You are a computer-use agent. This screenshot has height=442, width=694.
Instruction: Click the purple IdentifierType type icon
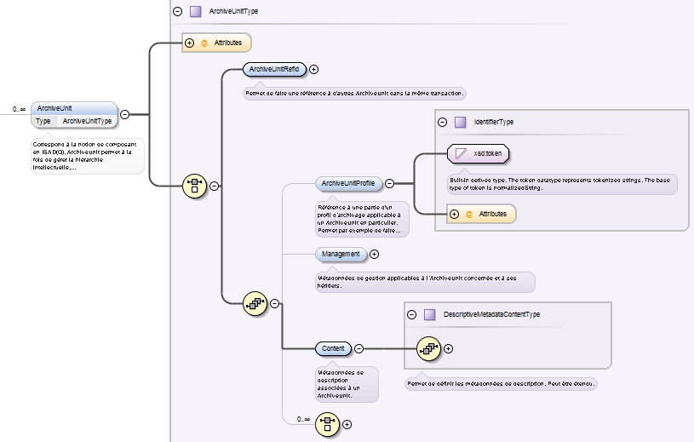[x=460, y=122]
